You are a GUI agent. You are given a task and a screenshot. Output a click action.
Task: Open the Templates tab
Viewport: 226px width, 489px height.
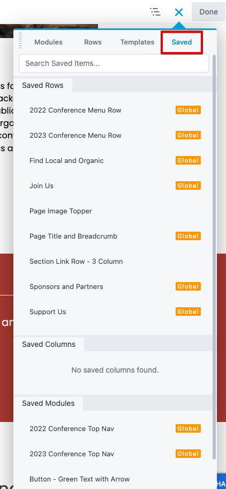click(x=137, y=42)
